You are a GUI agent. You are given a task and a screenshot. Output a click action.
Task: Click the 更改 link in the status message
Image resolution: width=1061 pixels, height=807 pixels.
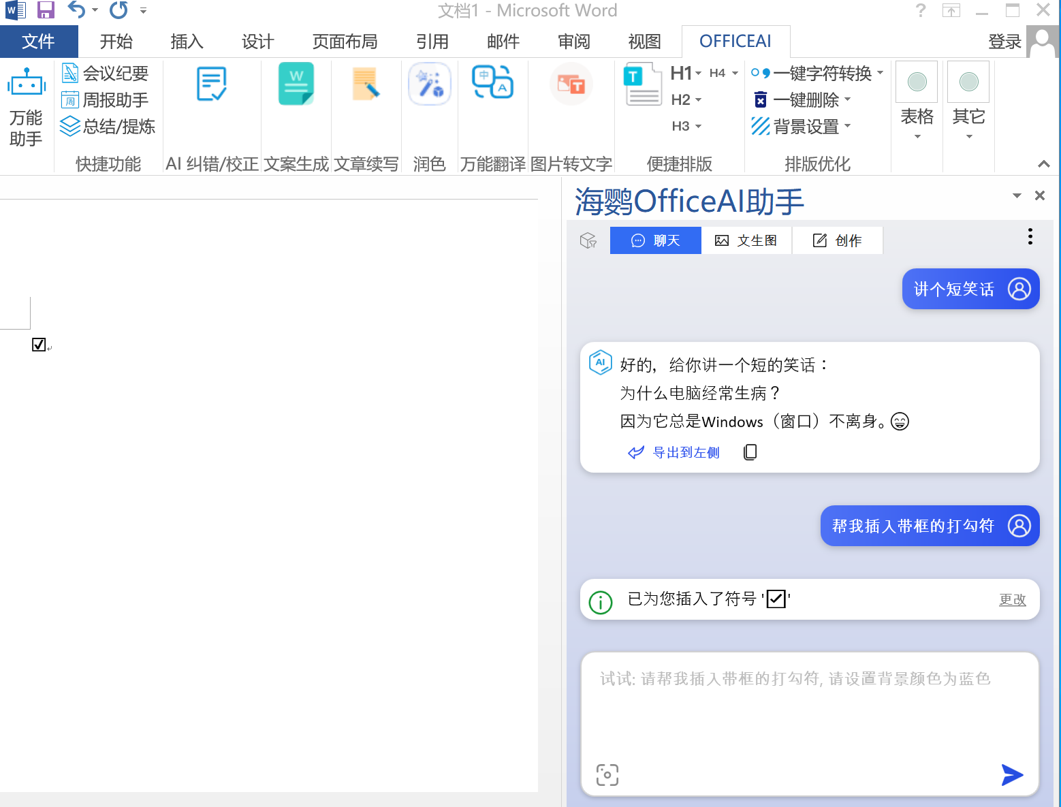pos(1012,599)
